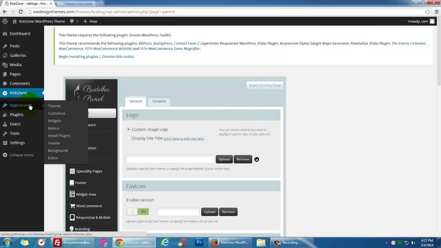Viewport: 441px width, 248px height.
Task: Open Install Plugins from Appearance submenu
Action: click(59, 136)
